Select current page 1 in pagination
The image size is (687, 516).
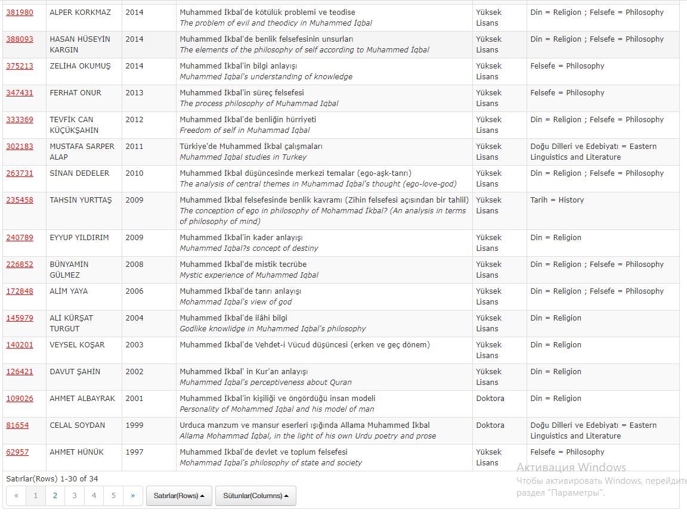point(36,496)
